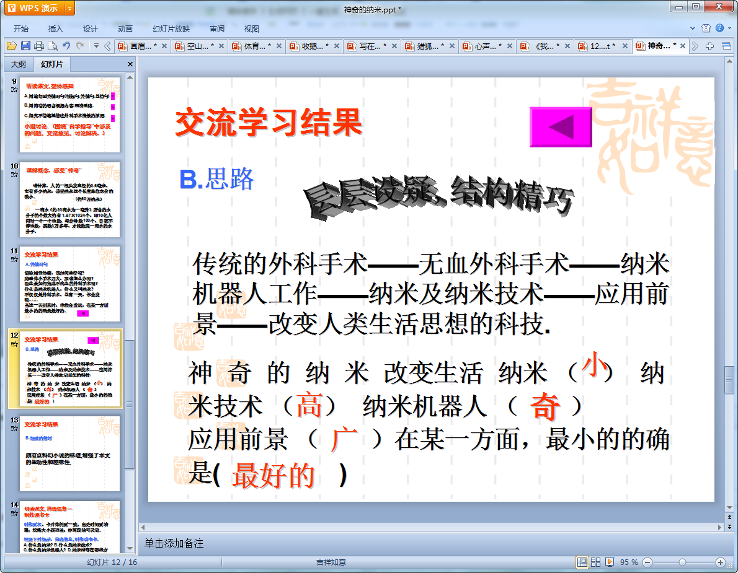This screenshot has width=738, height=573.
Task: Click the B.思路 text on slide
Action: [216, 179]
